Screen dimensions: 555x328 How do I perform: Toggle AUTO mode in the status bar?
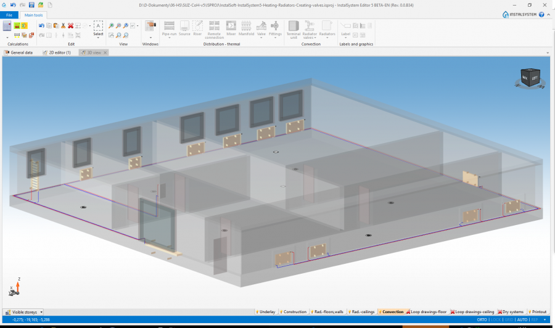coord(522,320)
